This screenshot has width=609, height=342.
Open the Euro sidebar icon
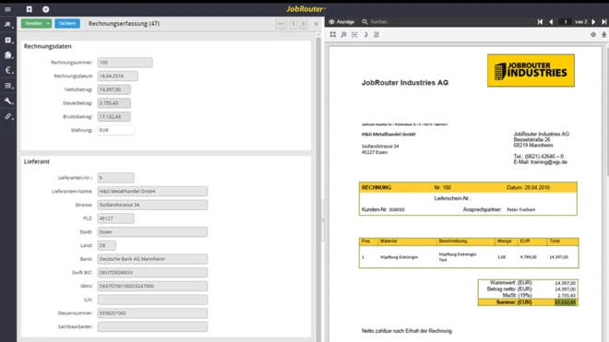[8, 70]
